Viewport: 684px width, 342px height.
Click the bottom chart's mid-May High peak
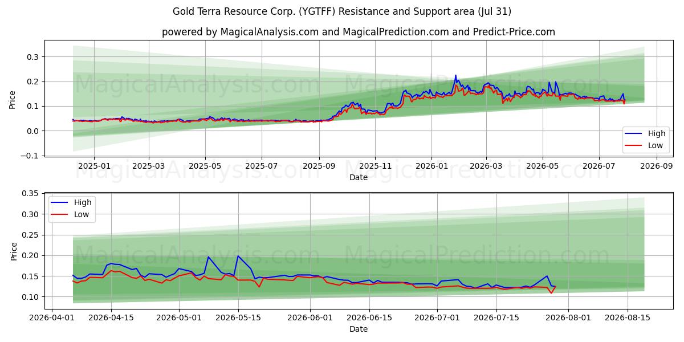[238, 256]
